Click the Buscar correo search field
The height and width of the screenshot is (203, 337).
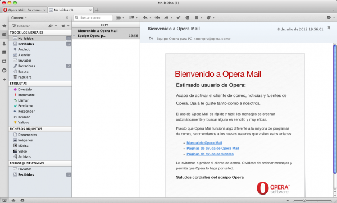93,17
